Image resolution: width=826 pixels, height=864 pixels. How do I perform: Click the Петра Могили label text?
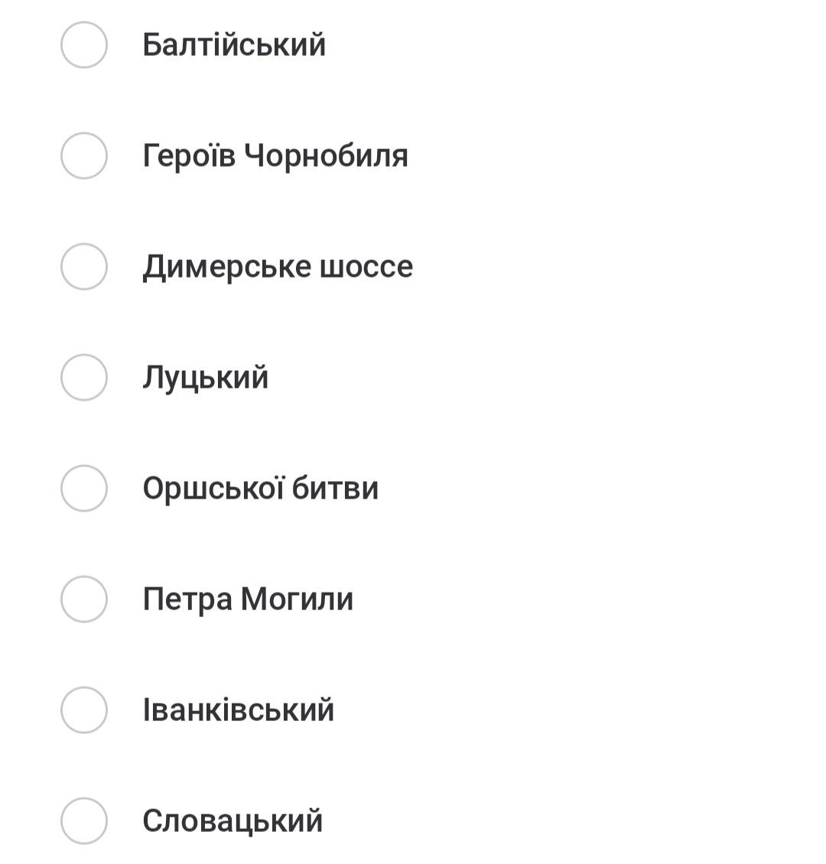click(248, 599)
